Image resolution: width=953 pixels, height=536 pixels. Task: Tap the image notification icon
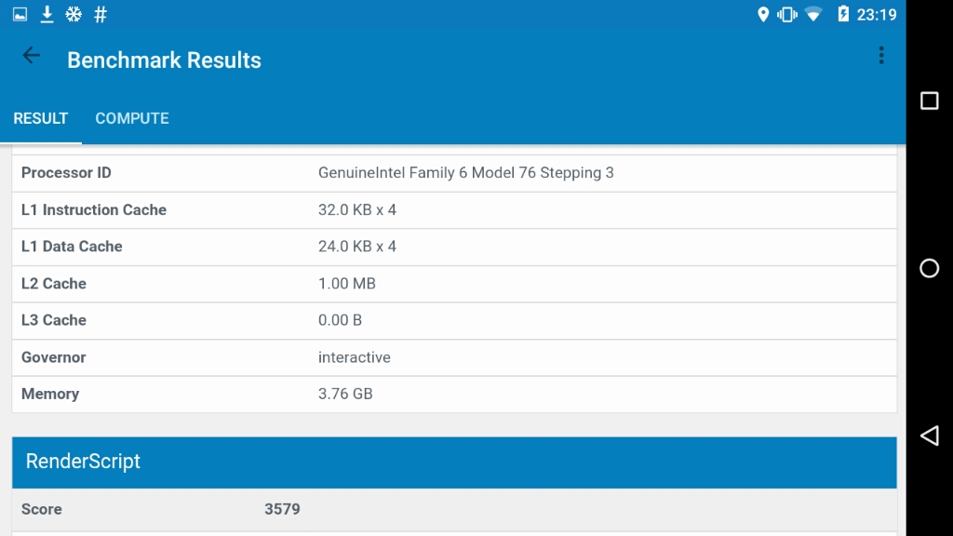[x=20, y=14]
